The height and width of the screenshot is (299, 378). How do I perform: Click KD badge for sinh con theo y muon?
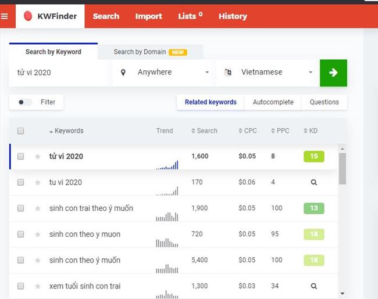(x=314, y=234)
